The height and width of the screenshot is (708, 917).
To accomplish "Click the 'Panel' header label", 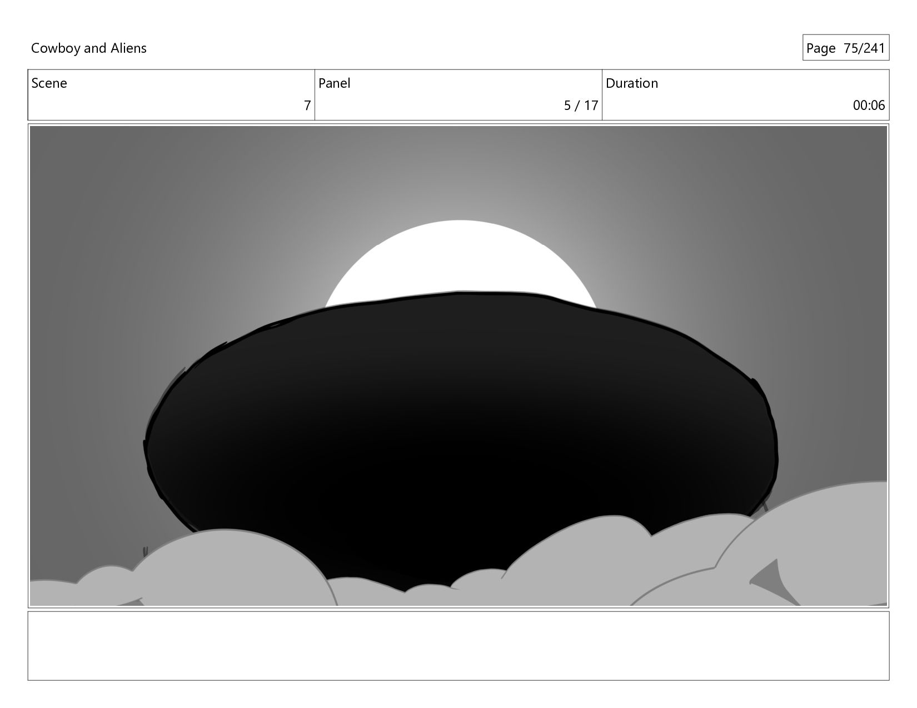I will [335, 83].
